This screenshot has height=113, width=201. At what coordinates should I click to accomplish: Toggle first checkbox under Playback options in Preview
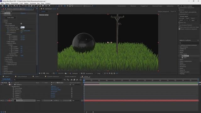179,27
